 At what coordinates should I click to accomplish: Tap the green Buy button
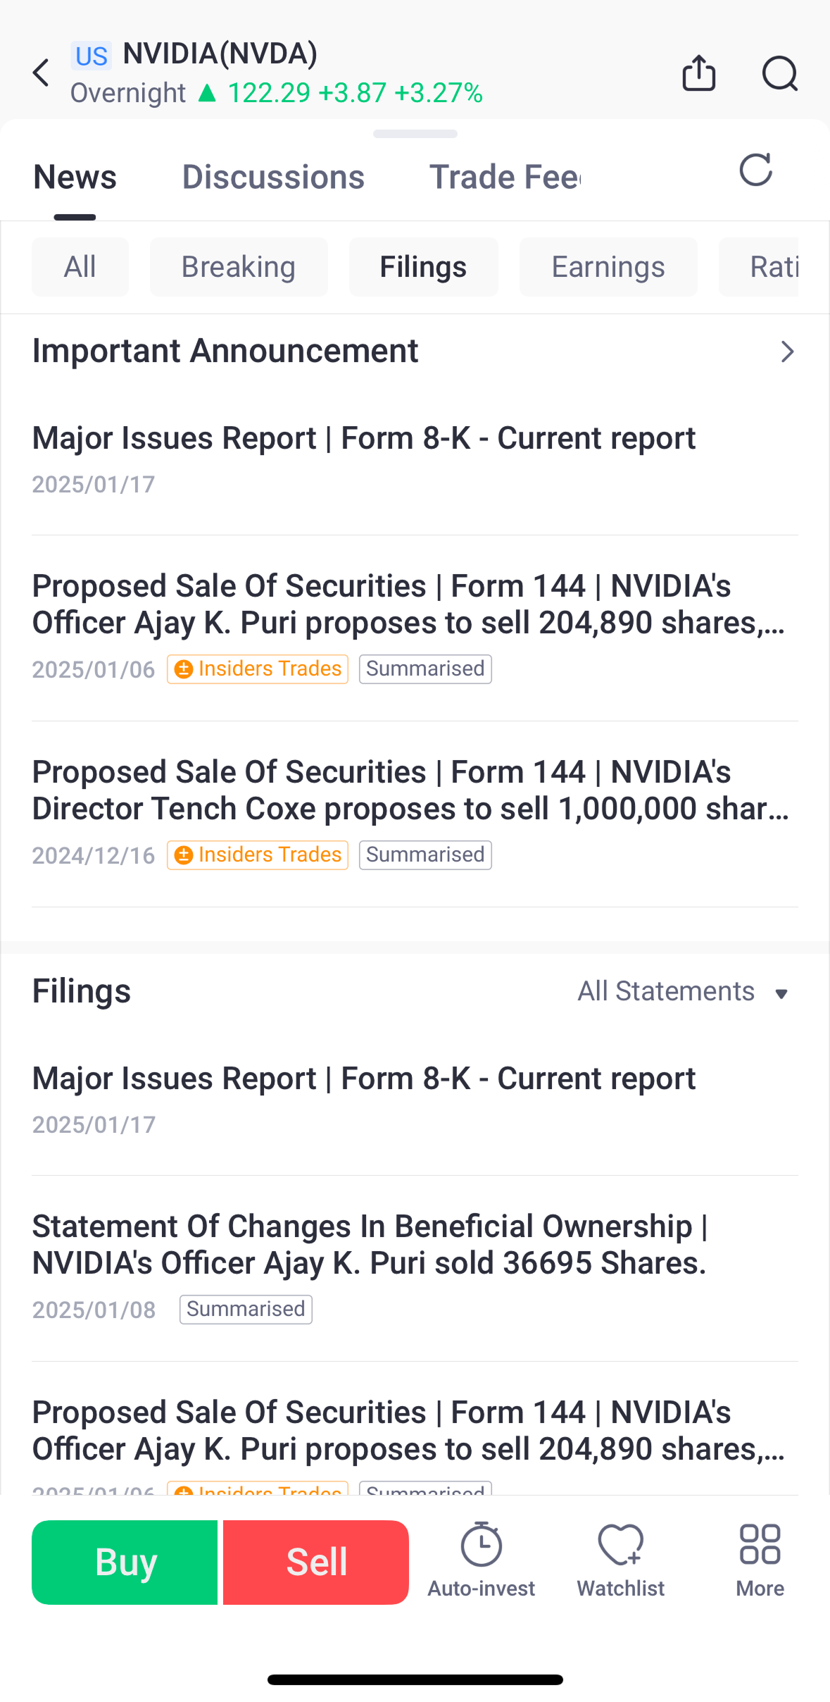coord(125,1562)
